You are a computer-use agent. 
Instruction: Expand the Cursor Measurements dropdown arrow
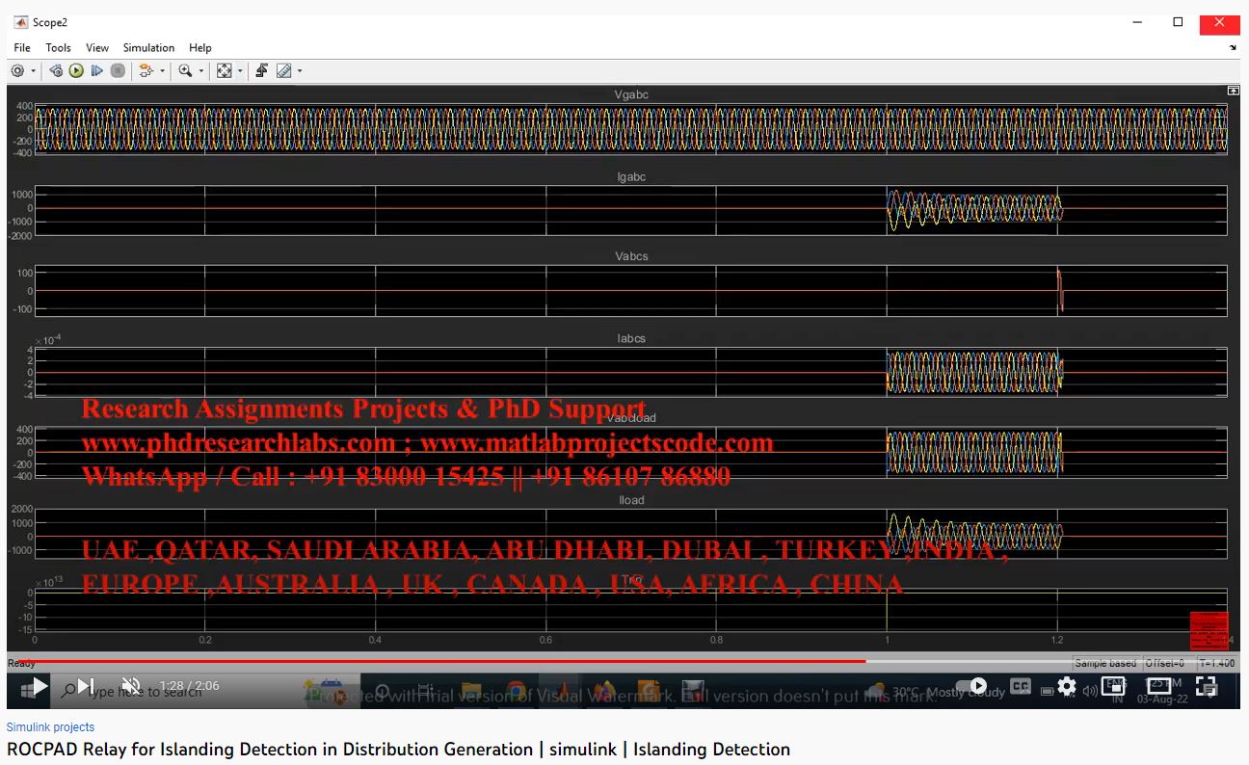[300, 71]
